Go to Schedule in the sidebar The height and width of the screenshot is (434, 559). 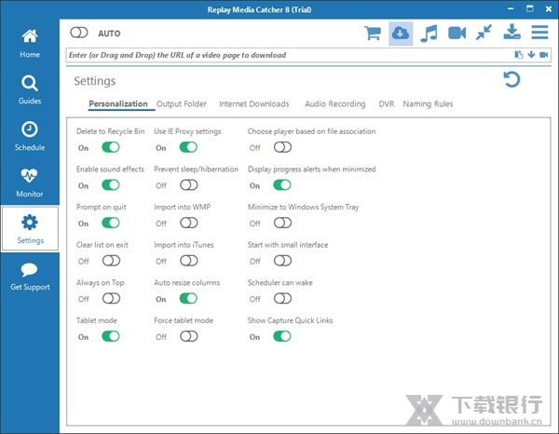coord(30,135)
